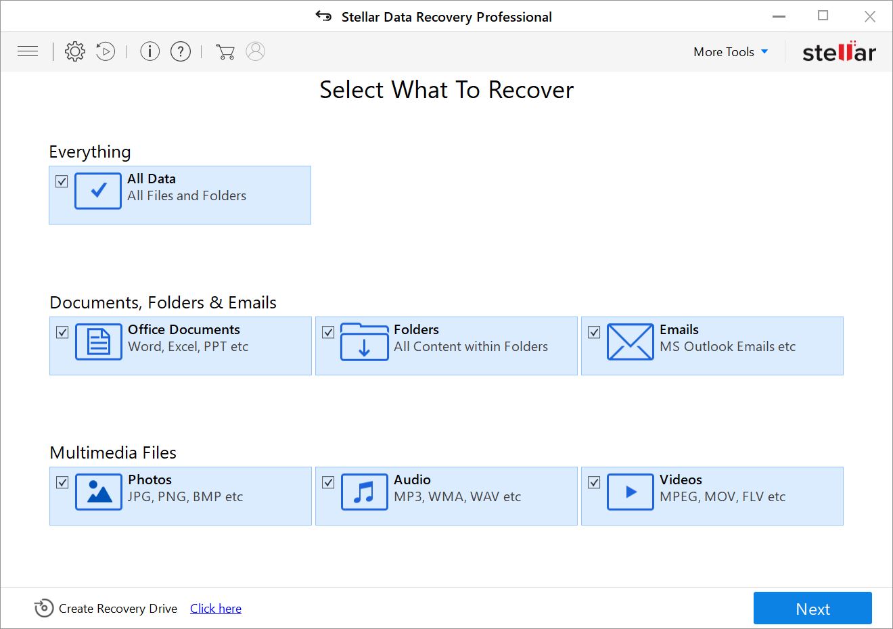893x629 pixels.
Task: Click the Photos picture icon
Action: [x=99, y=492]
